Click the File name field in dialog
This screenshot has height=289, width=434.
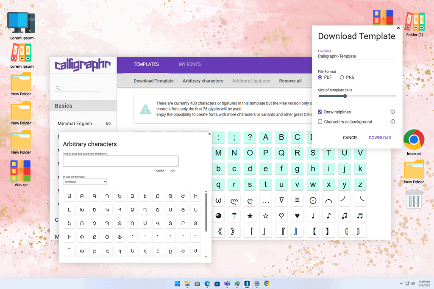pyautogui.click(x=356, y=56)
